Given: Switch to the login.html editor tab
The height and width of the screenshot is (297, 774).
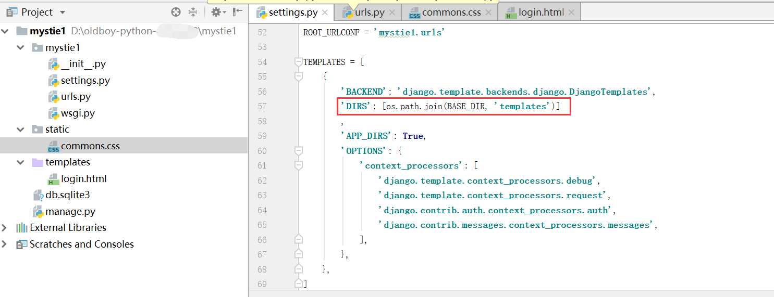Looking at the screenshot, I should point(540,12).
